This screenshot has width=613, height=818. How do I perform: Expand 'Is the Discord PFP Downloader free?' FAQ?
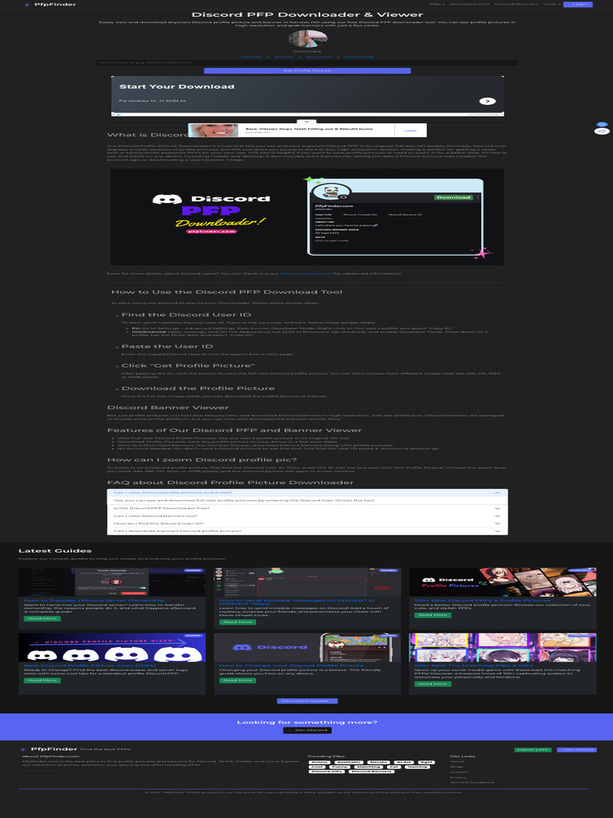coord(307,508)
